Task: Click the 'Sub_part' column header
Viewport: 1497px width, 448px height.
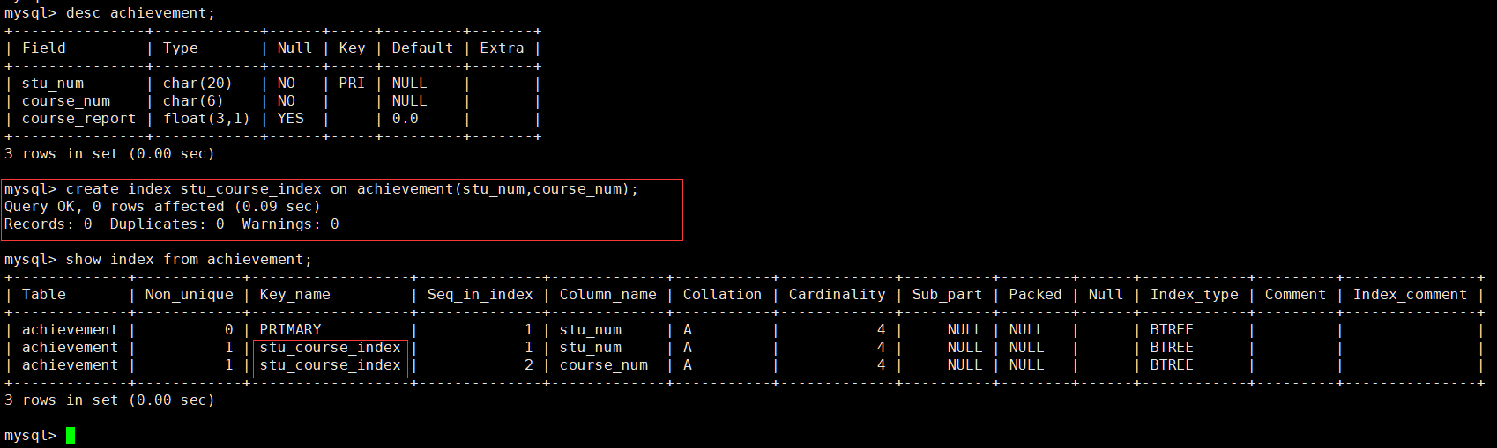Action: click(x=947, y=294)
